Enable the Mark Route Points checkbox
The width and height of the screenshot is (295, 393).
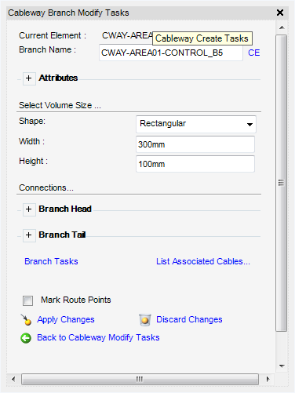(x=27, y=300)
